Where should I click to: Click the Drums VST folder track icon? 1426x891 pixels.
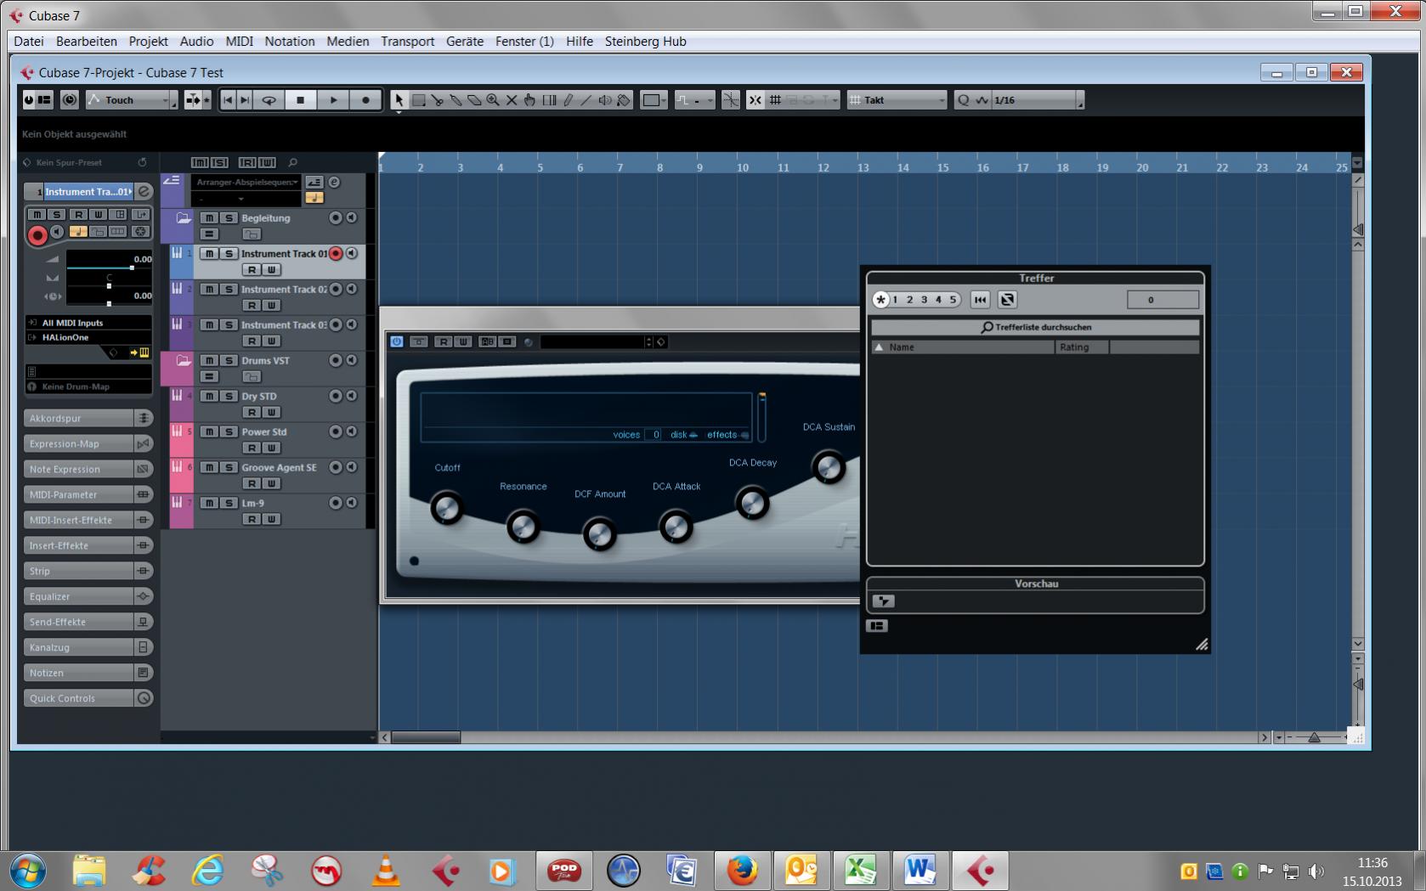pyautogui.click(x=183, y=361)
